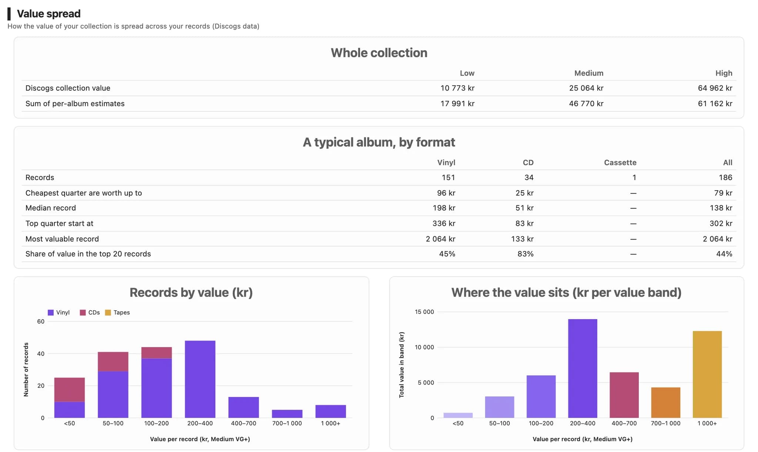Click the 51 kr median CD value

524,208
